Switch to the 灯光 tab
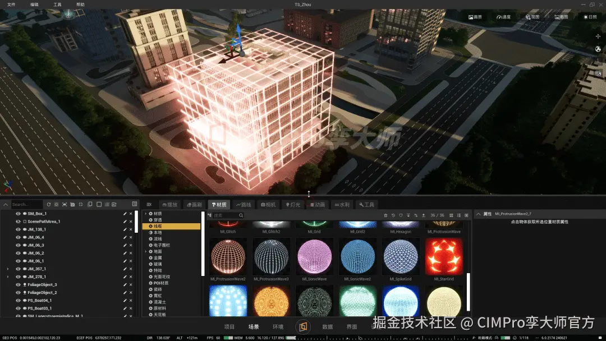Image resolution: width=606 pixels, height=341 pixels. (x=293, y=205)
